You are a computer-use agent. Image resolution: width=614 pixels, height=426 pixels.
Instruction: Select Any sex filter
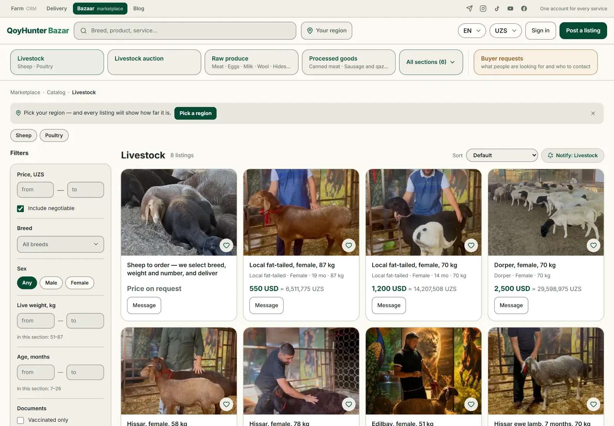click(27, 283)
